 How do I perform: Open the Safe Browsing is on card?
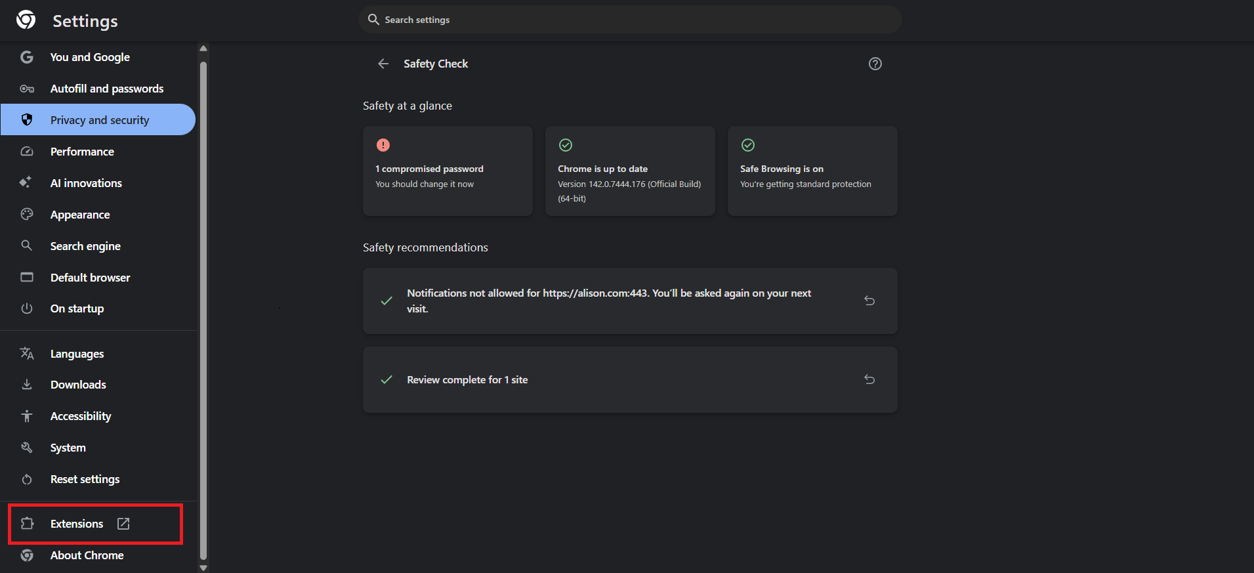pos(812,171)
